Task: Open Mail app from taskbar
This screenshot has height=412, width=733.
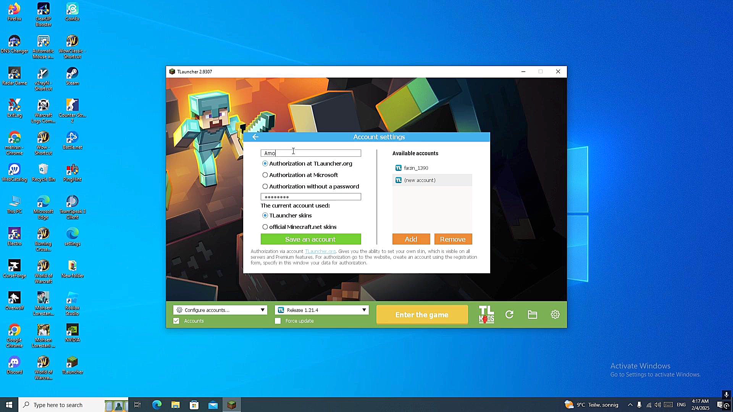Action: click(213, 405)
